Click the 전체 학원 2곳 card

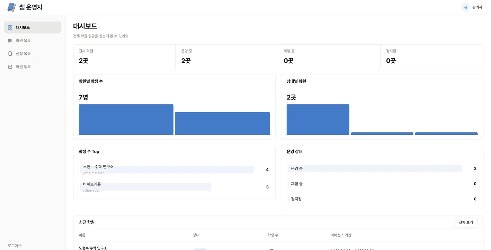click(x=124, y=57)
